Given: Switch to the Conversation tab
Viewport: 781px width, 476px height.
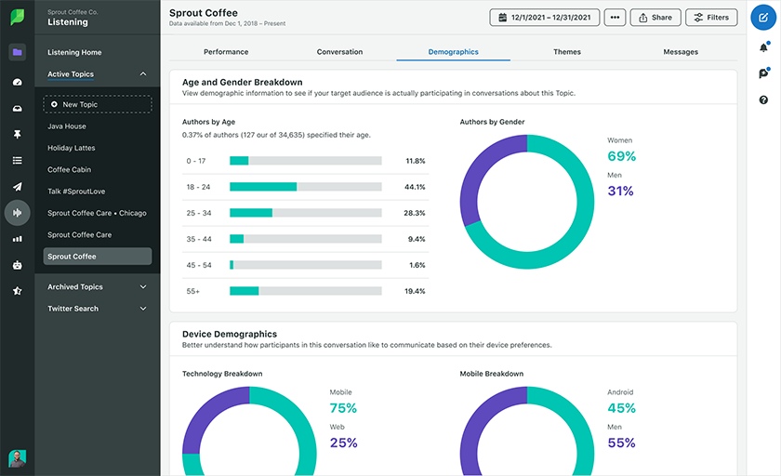Looking at the screenshot, I should [339, 52].
